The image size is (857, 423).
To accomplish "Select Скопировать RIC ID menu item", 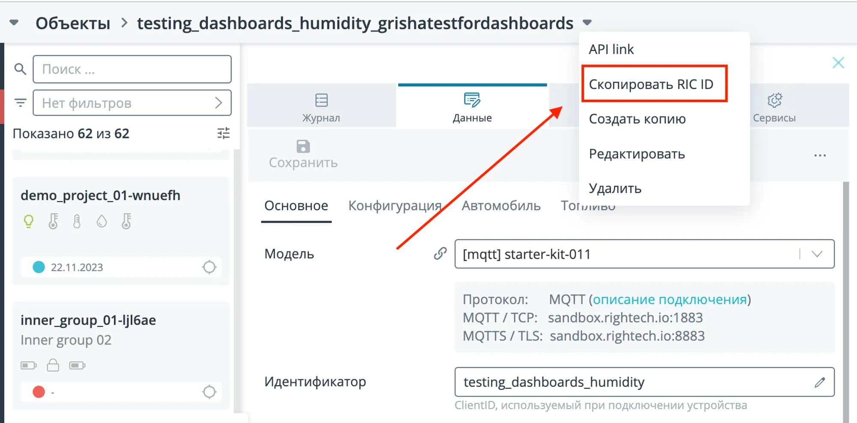I will point(651,84).
